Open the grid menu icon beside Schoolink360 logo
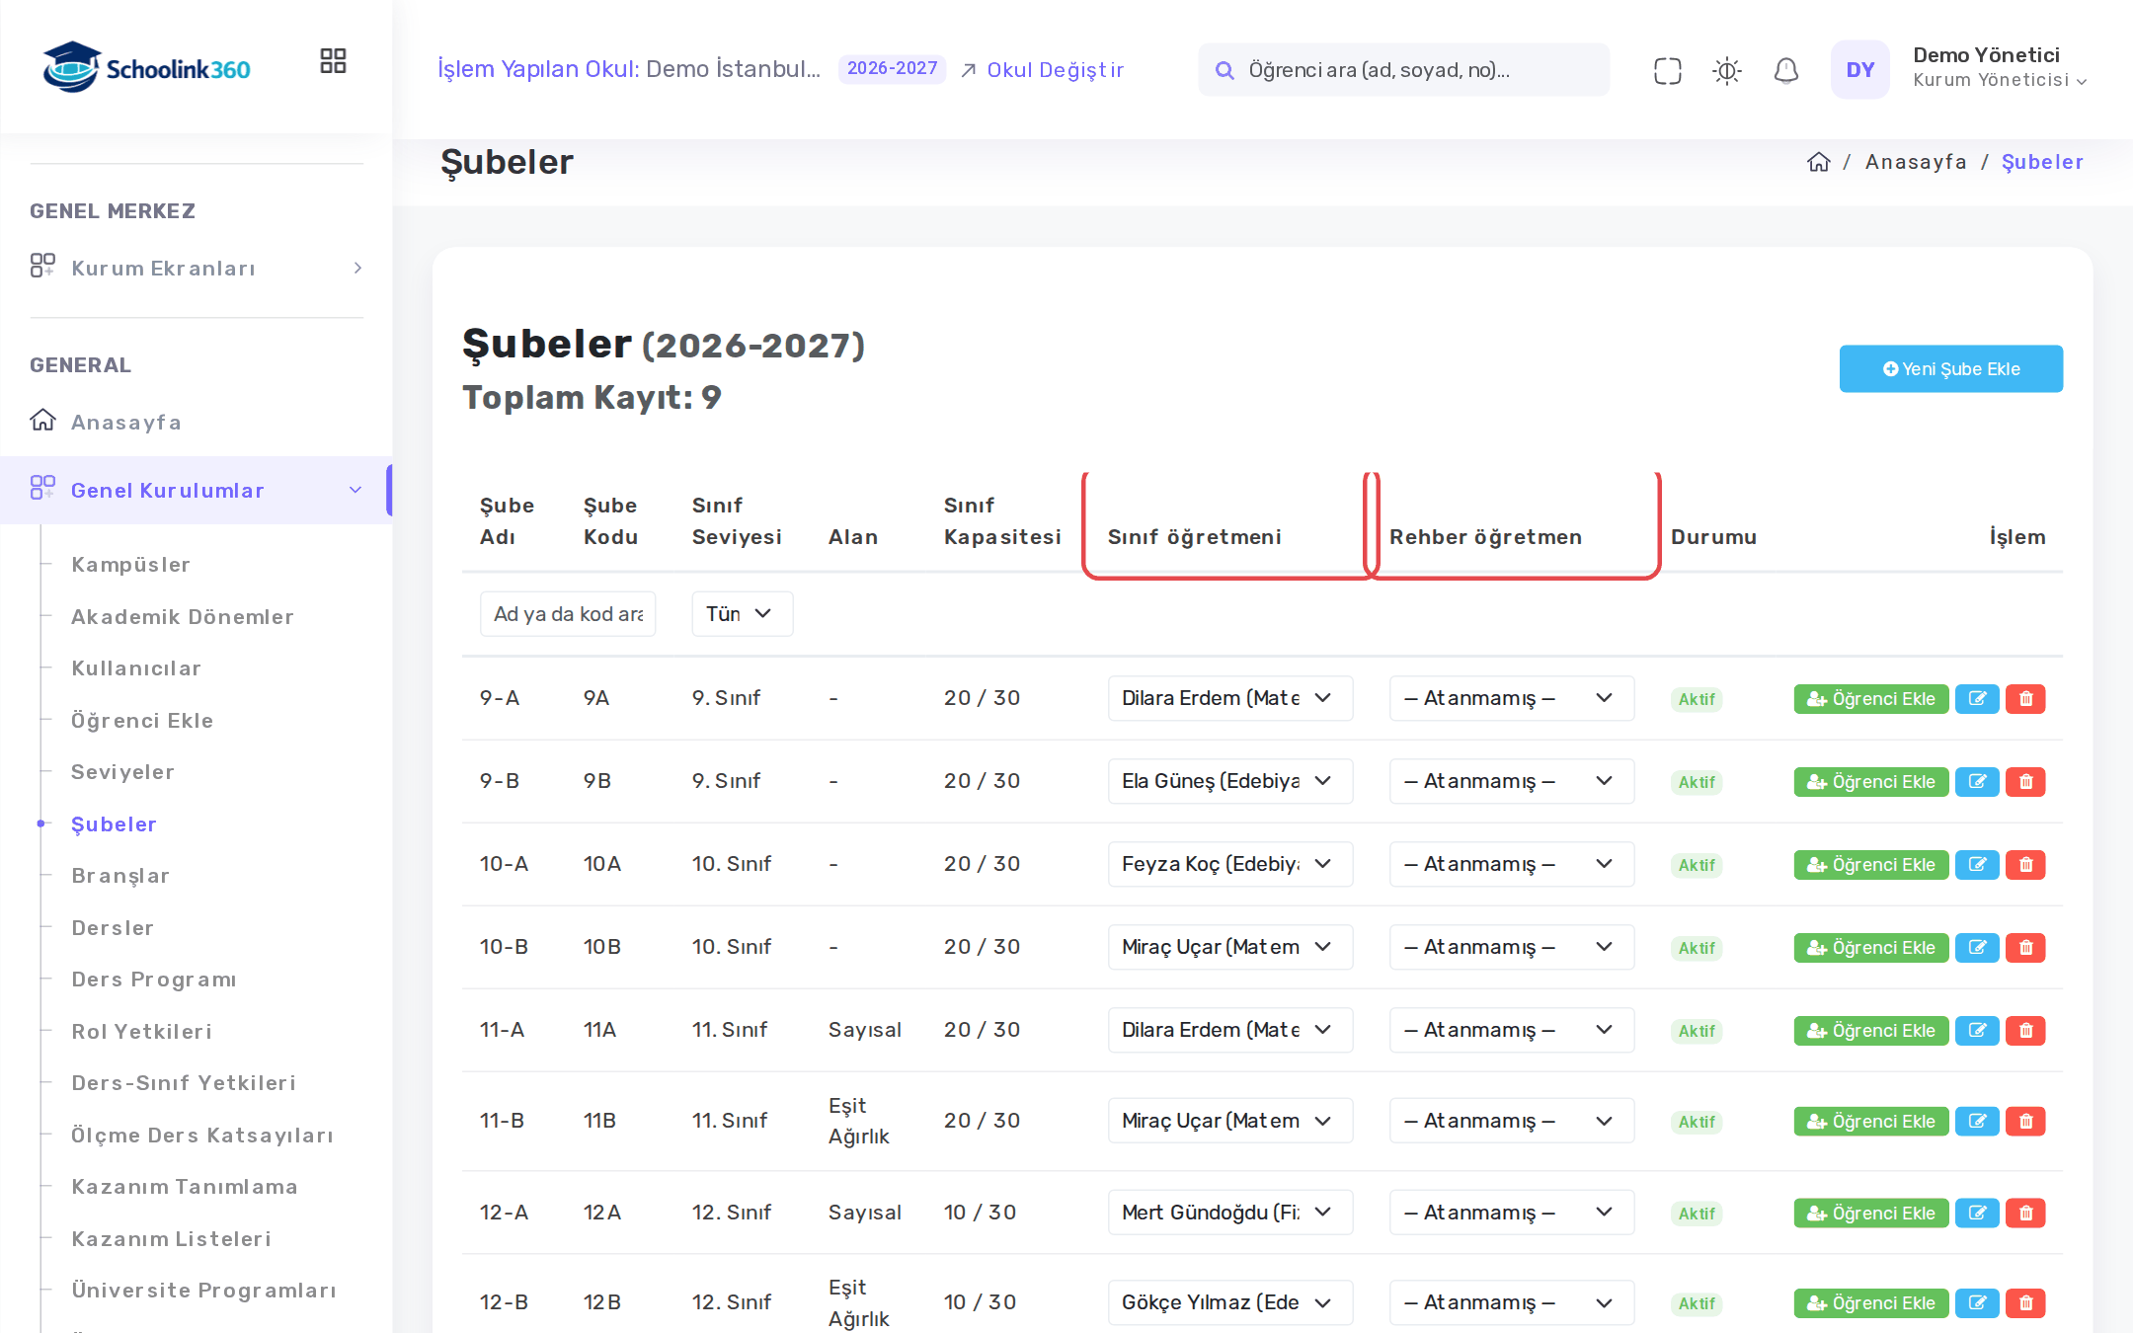 333,61
